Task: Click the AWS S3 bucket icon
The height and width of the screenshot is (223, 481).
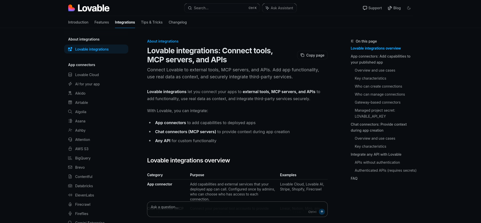Action: coord(70,149)
